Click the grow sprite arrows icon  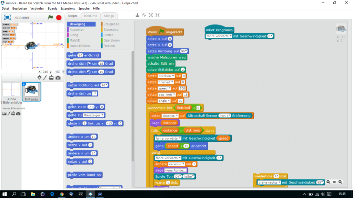151,15
